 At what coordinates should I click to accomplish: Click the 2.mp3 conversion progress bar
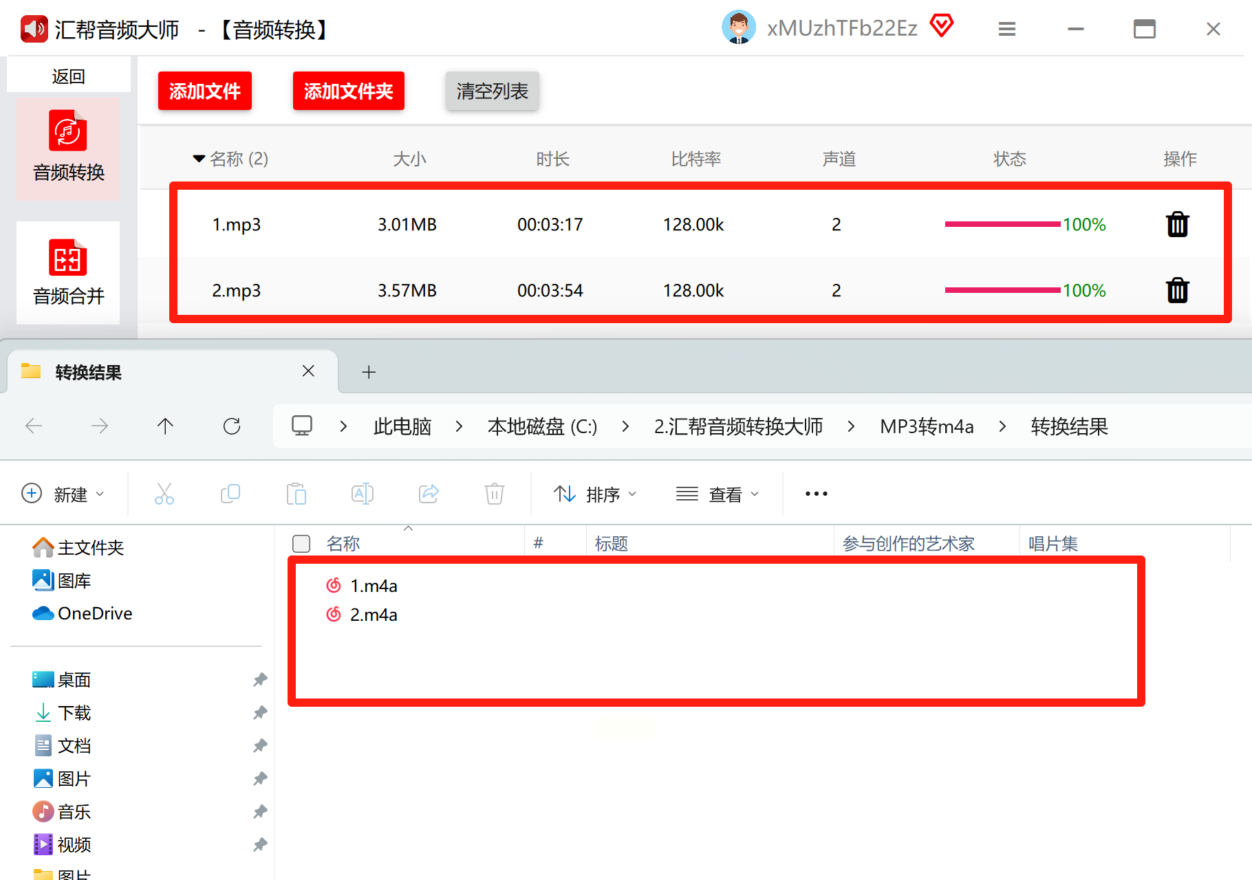click(1002, 290)
